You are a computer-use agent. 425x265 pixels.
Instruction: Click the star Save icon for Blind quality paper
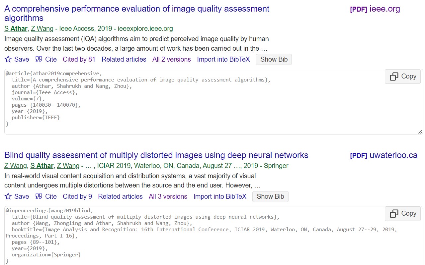tap(8, 196)
